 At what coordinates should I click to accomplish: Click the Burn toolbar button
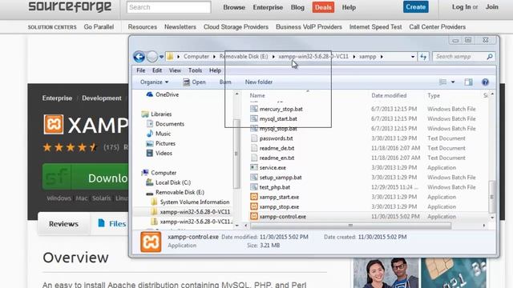click(x=225, y=82)
